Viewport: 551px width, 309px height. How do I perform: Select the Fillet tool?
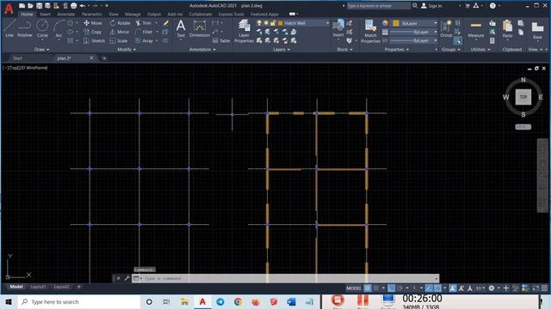[x=144, y=32]
